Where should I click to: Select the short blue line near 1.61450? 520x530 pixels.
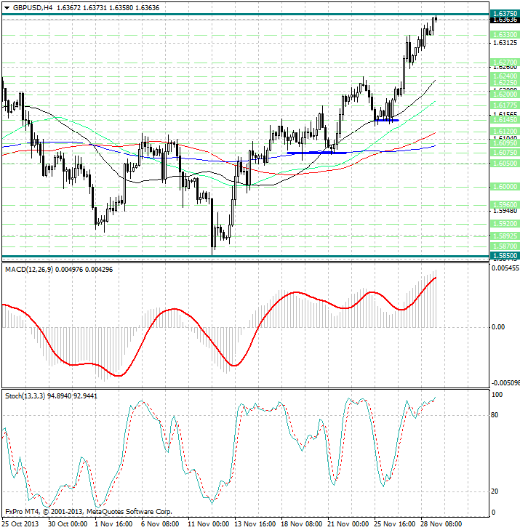pos(386,120)
